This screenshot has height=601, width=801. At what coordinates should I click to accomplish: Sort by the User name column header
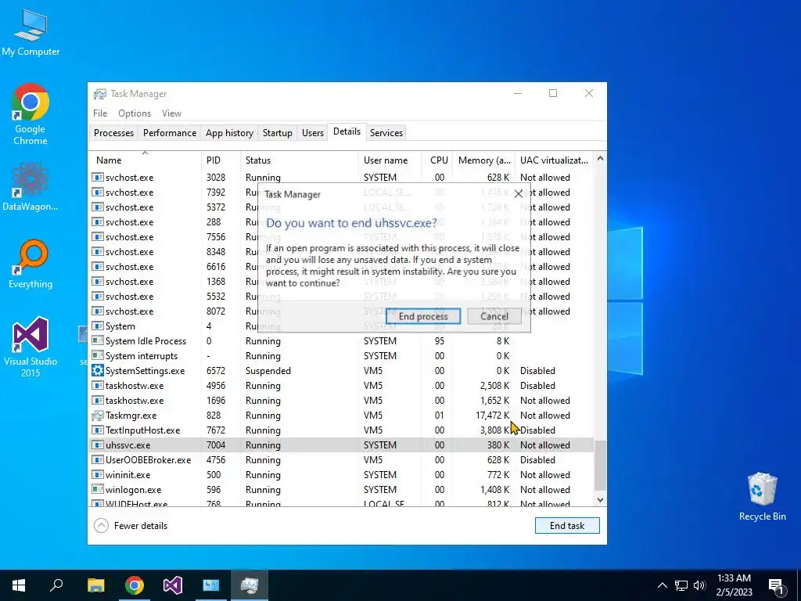pyautogui.click(x=390, y=160)
